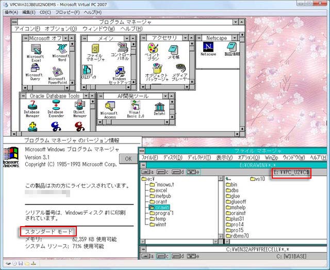The width and height of the screenshot is (330, 270).
Task: Open the 操作(A) menu of Virtual PC
Action: (11, 12)
